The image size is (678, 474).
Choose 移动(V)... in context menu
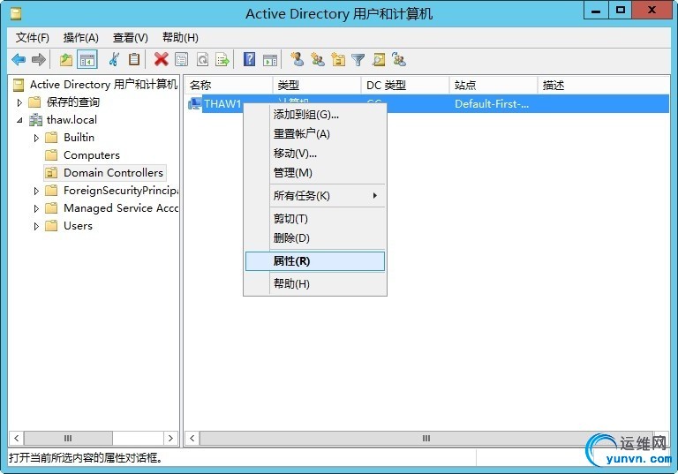[315, 154]
